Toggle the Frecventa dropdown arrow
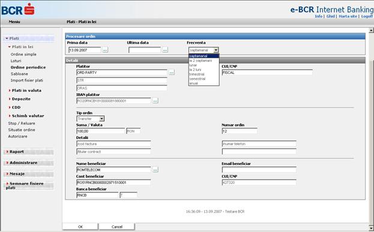Screen dimensions: 374x232 pyautogui.click(x=216, y=50)
